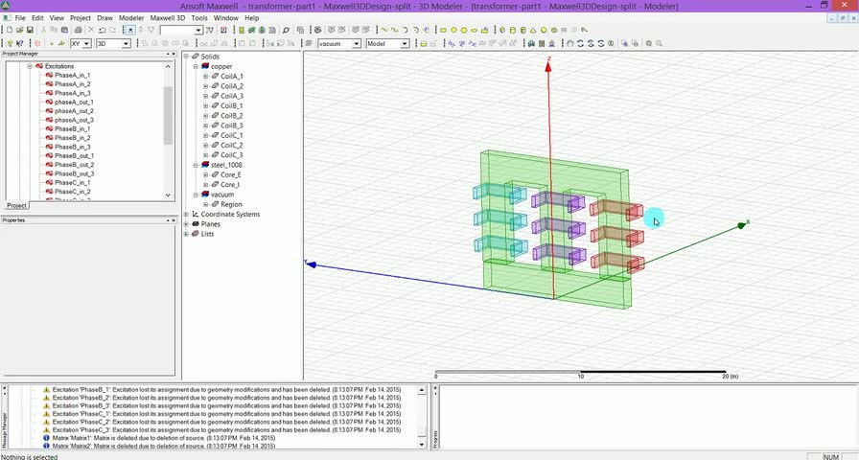This screenshot has height=460, width=859.
Task: Select PhaseC_in_1 excitation
Action: [72, 182]
